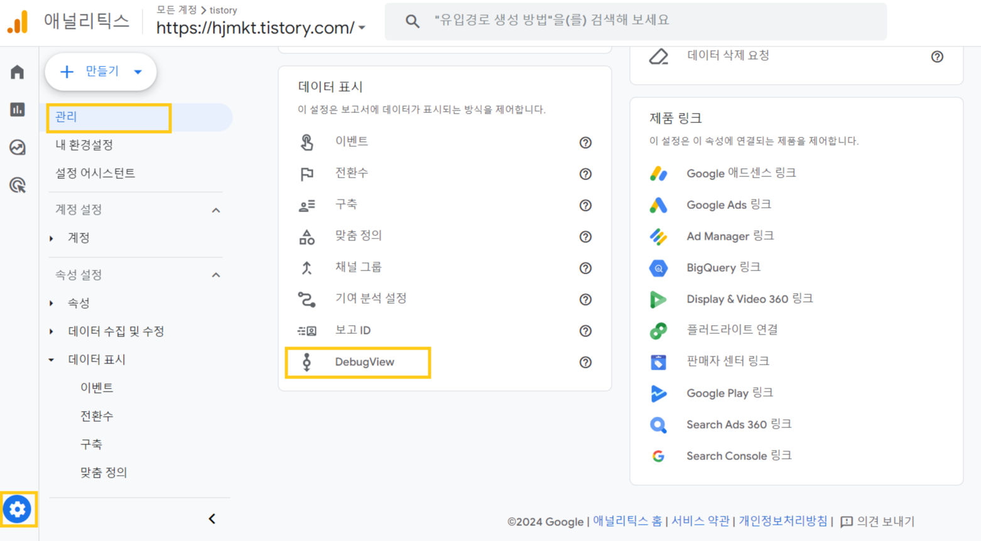Click the 데이터 삭제 요청 pencil icon
The width and height of the screenshot is (981, 541).
tap(657, 56)
